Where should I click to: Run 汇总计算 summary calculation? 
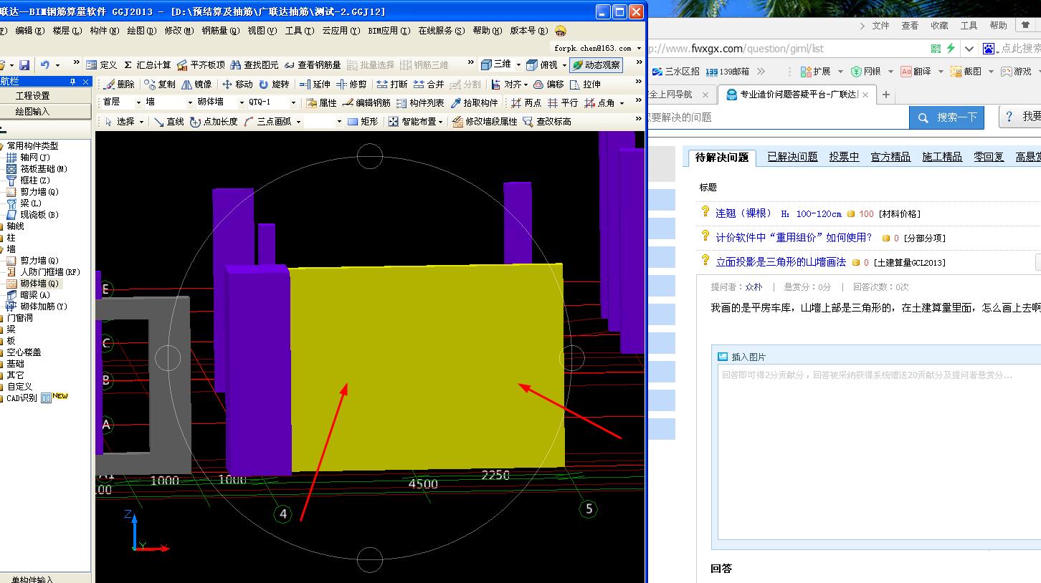pos(147,65)
